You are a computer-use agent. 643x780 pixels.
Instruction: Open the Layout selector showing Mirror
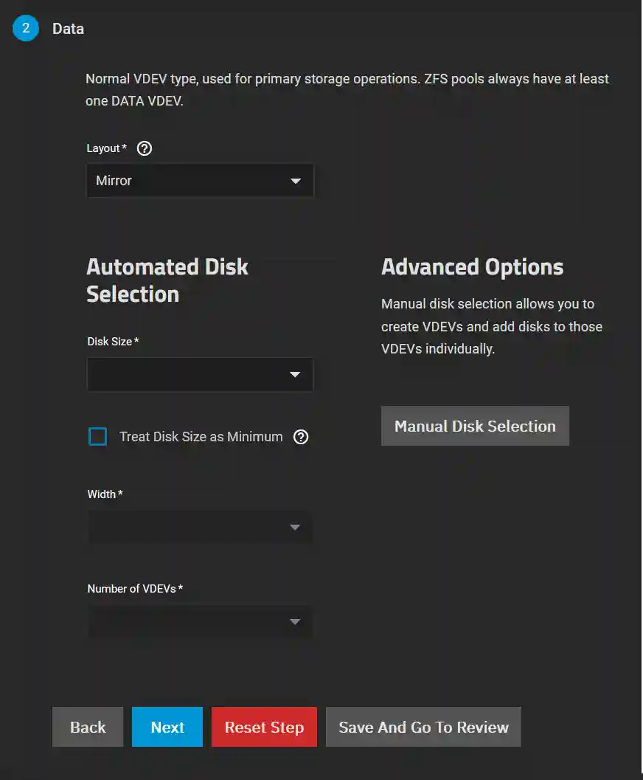[199, 181]
